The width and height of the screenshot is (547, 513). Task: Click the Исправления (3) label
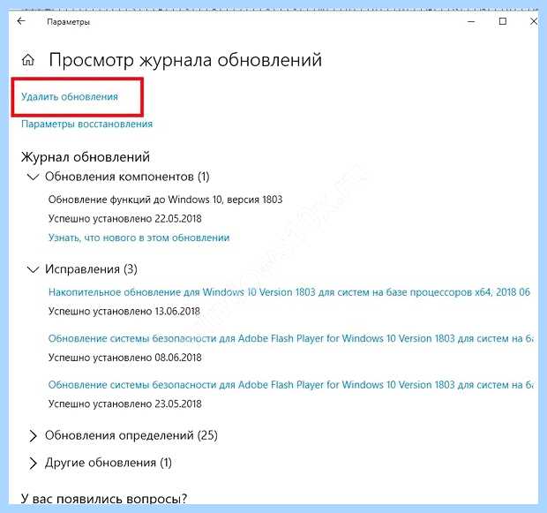(91, 269)
